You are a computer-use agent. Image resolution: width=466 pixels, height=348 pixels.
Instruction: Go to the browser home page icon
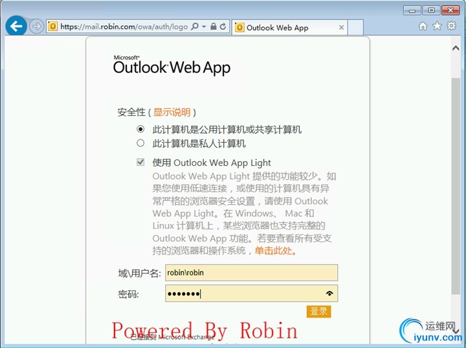tap(423, 26)
